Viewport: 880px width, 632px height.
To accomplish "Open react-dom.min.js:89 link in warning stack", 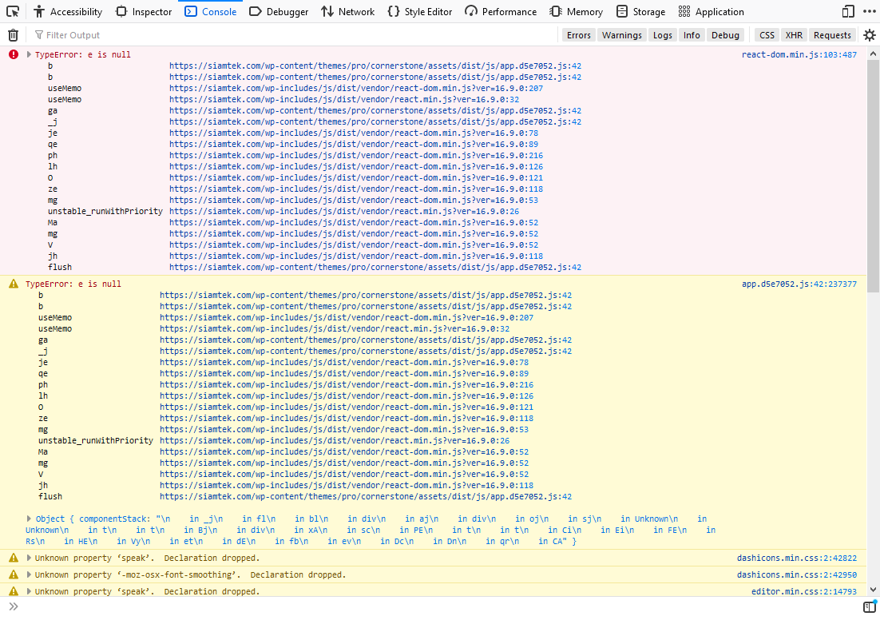I will pos(344,374).
